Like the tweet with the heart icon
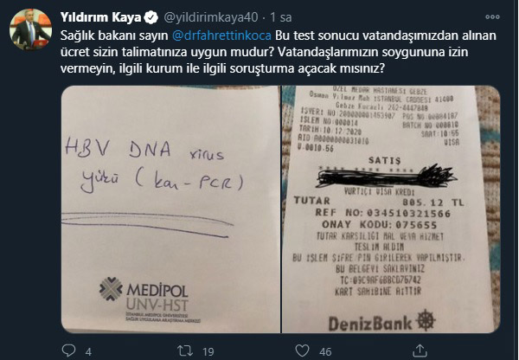This screenshot has height=360, width=519. pyautogui.click(x=302, y=350)
